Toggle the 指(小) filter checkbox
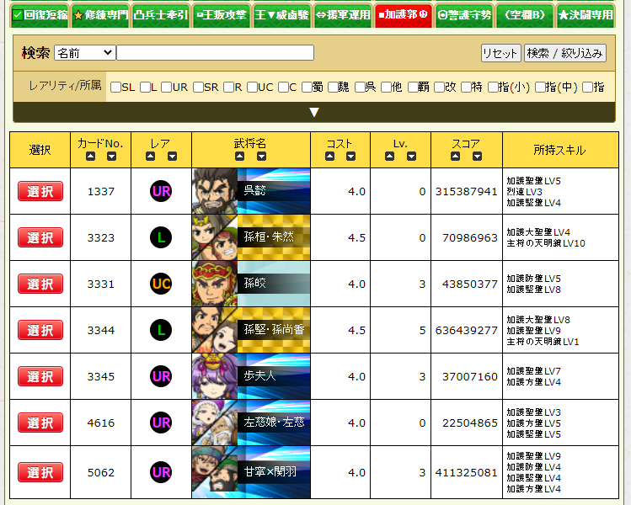 493,88
